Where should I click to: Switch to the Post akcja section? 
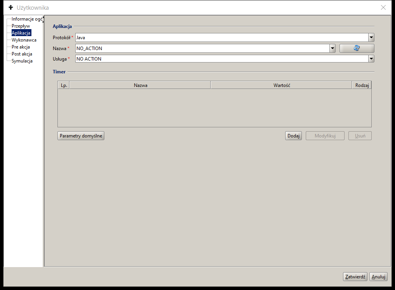pos(22,54)
